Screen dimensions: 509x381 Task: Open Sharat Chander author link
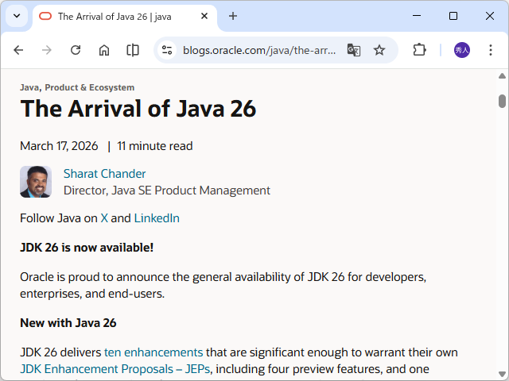(104, 174)
